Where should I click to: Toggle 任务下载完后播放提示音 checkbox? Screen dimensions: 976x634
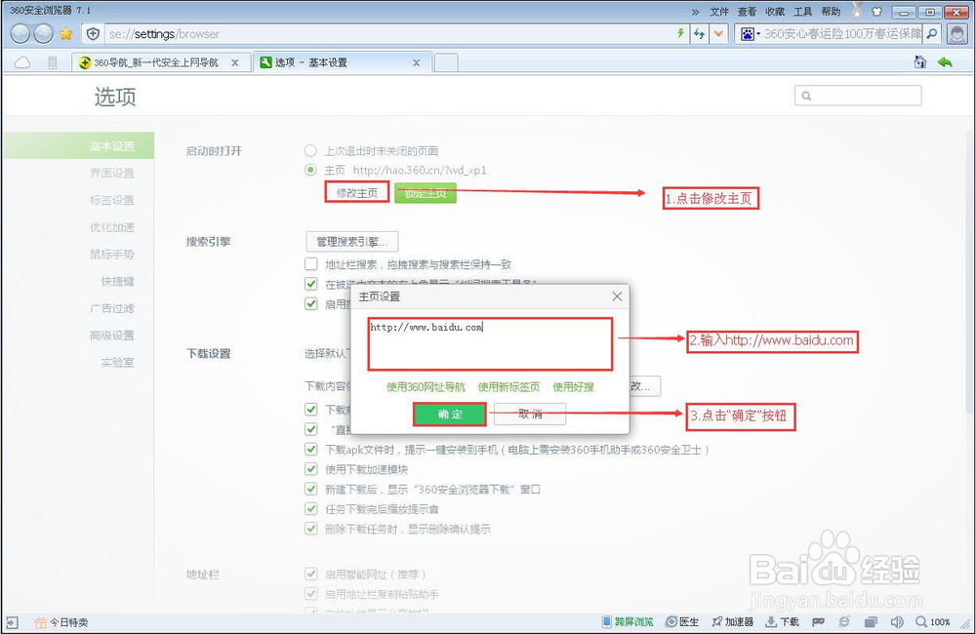click(x=311, y=508)
